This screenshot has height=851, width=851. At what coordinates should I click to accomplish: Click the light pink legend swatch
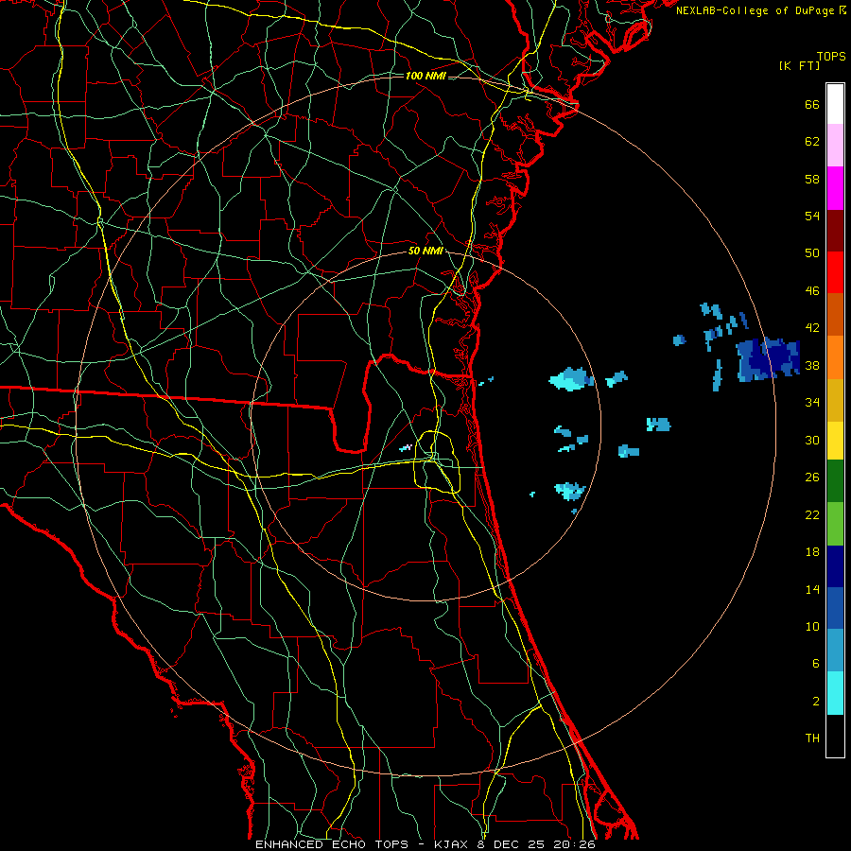point(835,145)
